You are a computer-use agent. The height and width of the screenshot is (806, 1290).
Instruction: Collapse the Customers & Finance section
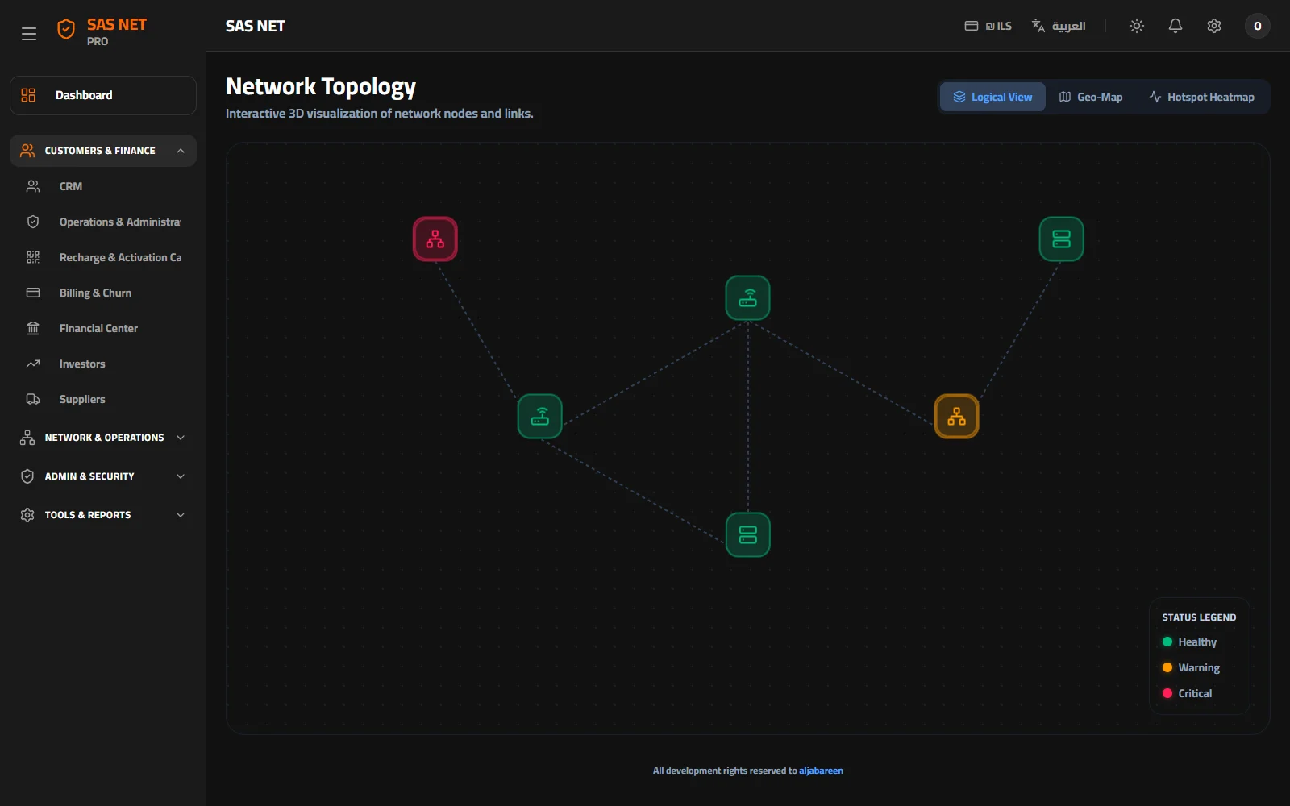pyautogui.click(x=103, y=151)
